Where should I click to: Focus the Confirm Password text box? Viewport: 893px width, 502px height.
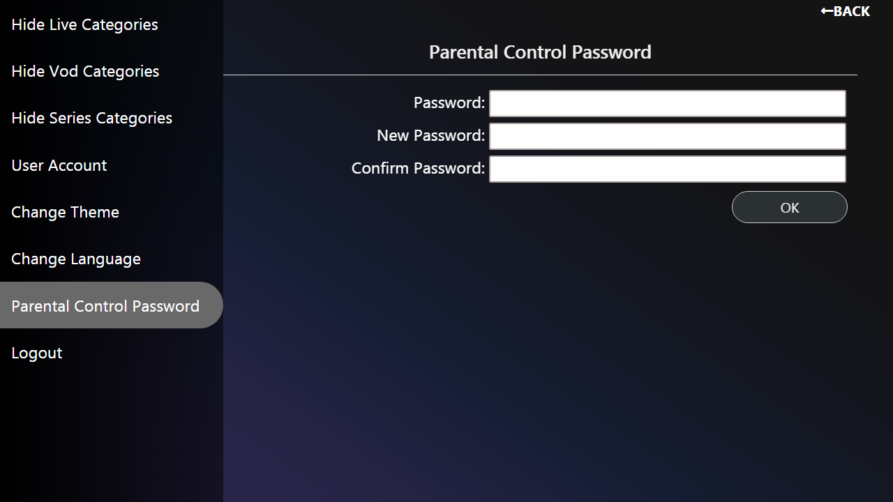667,169
